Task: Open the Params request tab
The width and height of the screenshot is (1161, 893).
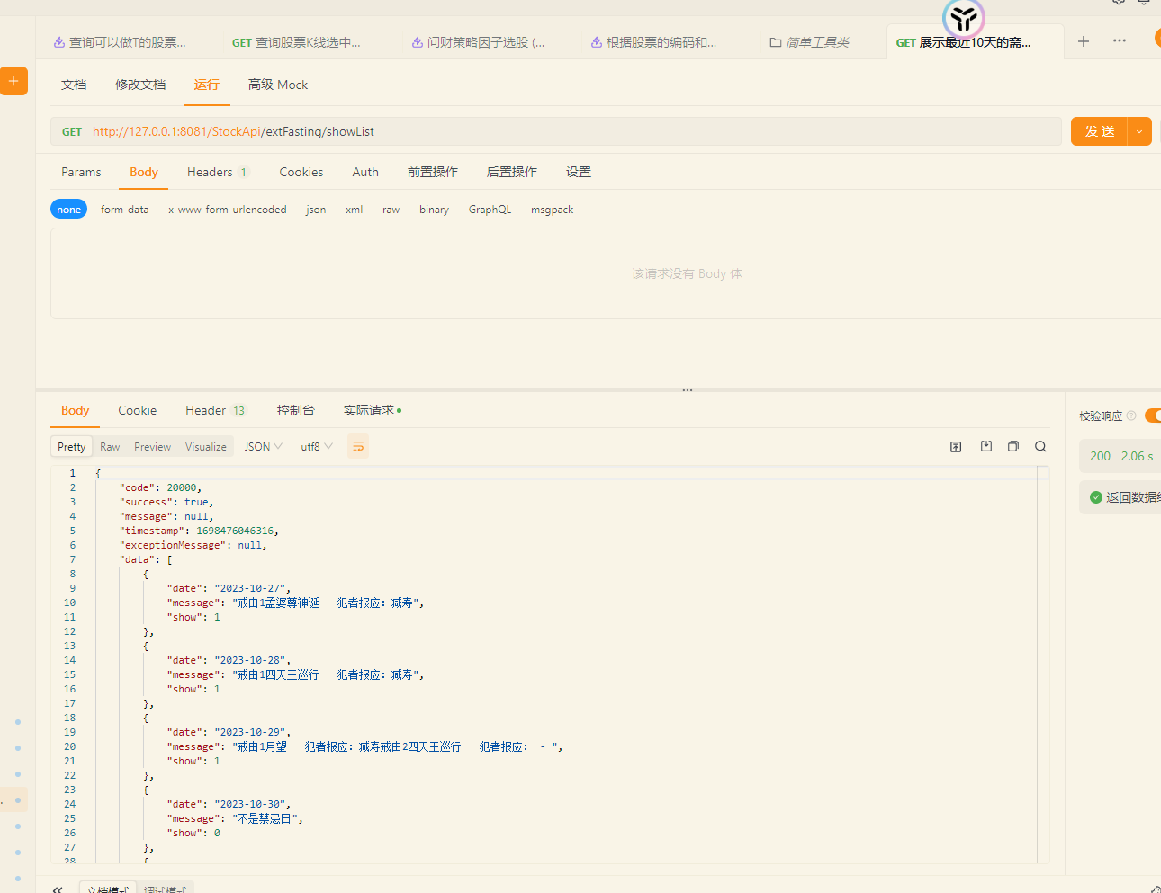Action: click(x=81, y=172)
